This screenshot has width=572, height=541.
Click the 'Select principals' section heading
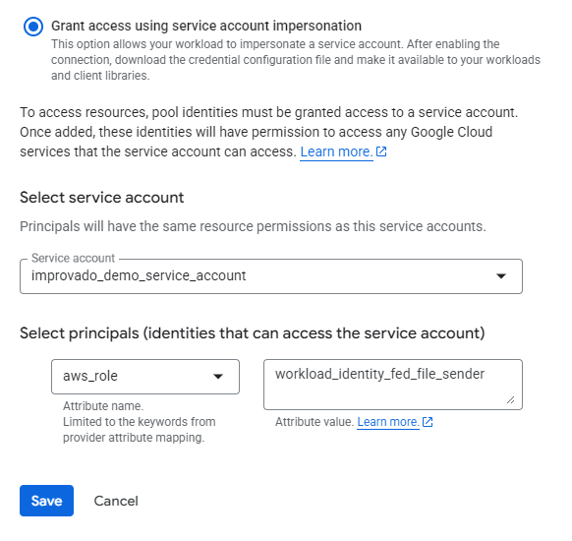tap(253, 333)
